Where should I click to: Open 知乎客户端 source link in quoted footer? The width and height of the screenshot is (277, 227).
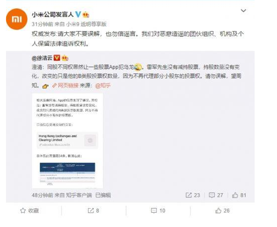pos(79,195)
